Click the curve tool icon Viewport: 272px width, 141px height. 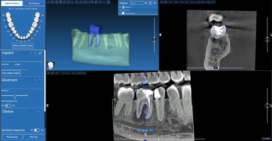[x=104, y=2]
